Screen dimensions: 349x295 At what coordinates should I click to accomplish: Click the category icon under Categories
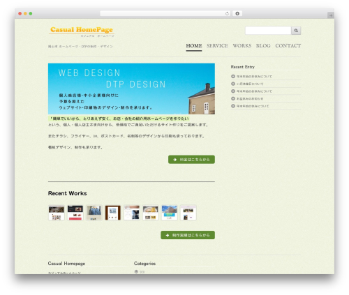(136, 271)
